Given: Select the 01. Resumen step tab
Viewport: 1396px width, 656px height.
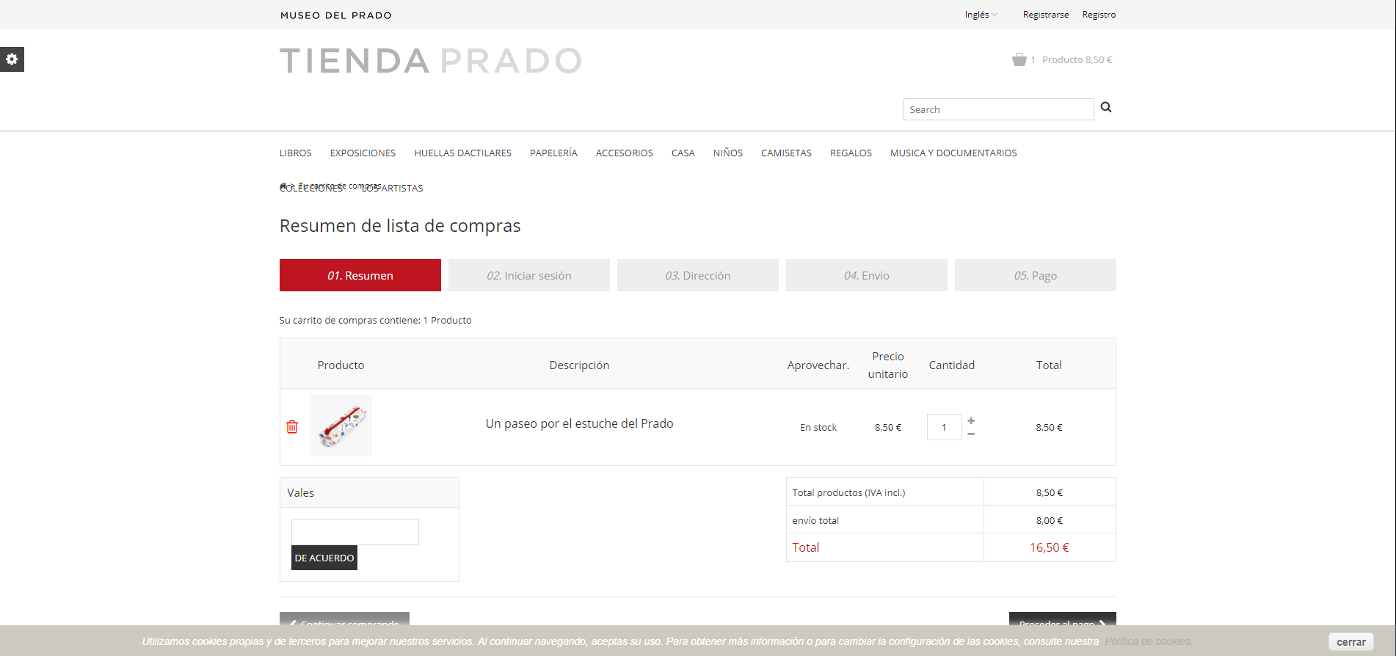Looking at the screenshot, I should point(360,275).
